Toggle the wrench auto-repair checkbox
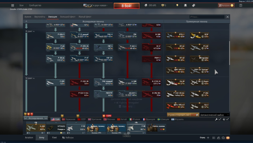253x143 pixels. 220,119
